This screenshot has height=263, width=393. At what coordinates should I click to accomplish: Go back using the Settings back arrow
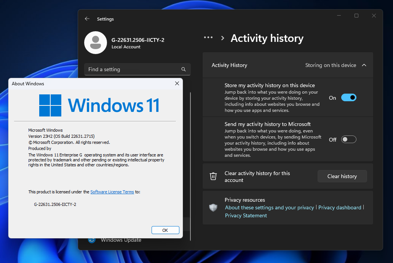[x=87, y=19]
